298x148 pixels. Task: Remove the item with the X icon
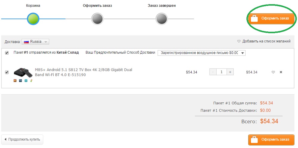(x=281, y=72)
